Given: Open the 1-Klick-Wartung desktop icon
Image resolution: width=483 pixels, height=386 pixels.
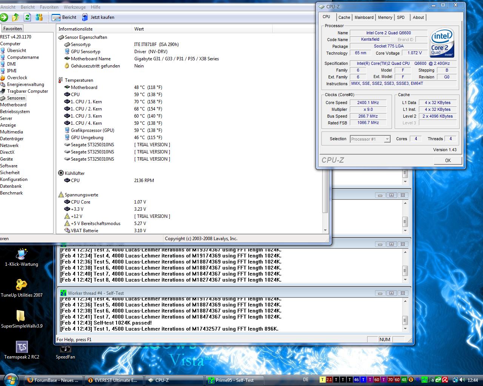Looking at the screenshot, I should (x=21, y=257).
